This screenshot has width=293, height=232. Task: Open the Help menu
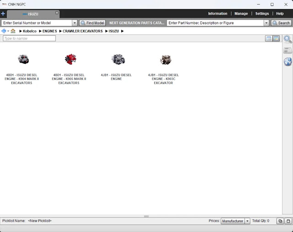pyautogui.click(x=280, y=14)
